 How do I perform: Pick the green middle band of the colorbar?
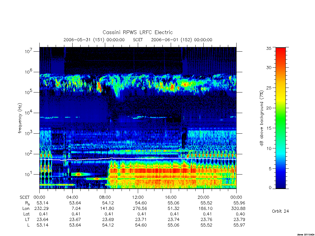pos(281,118)
